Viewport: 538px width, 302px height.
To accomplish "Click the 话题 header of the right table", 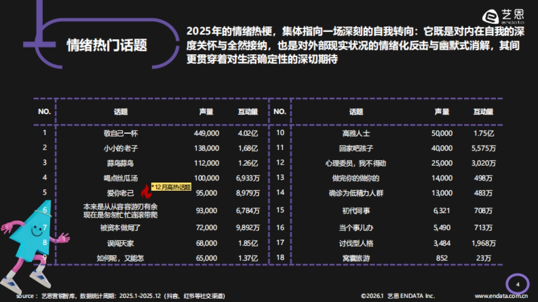I will click(x=356, y=112).
